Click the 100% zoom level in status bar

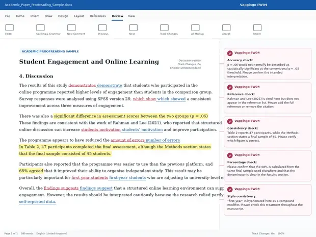point(281,233)
